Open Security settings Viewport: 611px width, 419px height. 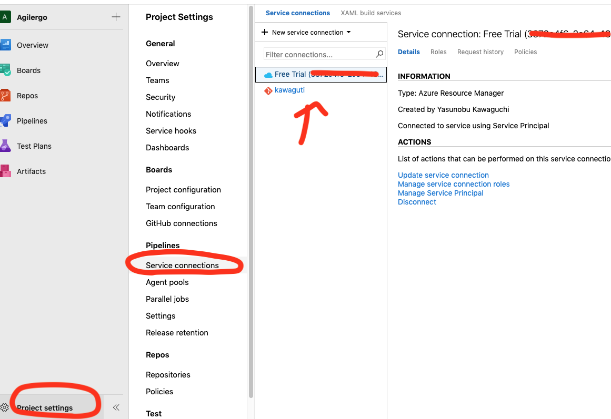coord(161,97)
